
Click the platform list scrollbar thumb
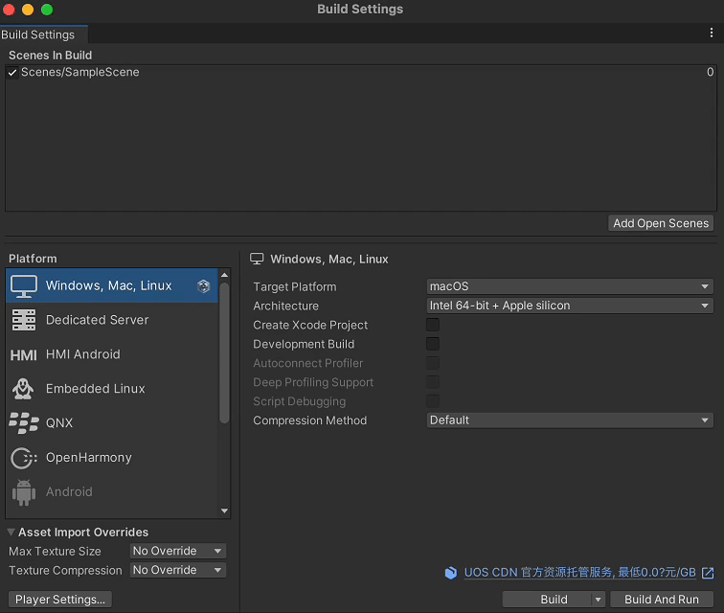click(x=224, y=353)
